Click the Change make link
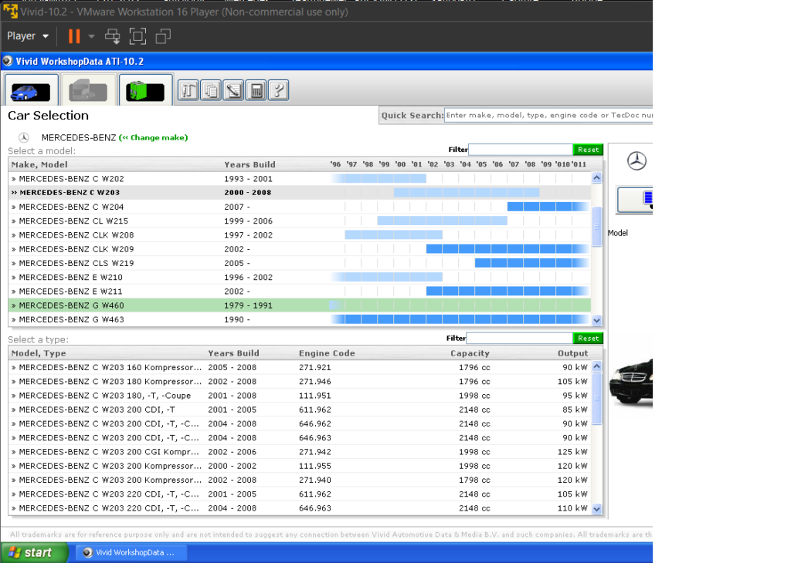The width and height of the screenshot is (791, 563). [154, 137]
